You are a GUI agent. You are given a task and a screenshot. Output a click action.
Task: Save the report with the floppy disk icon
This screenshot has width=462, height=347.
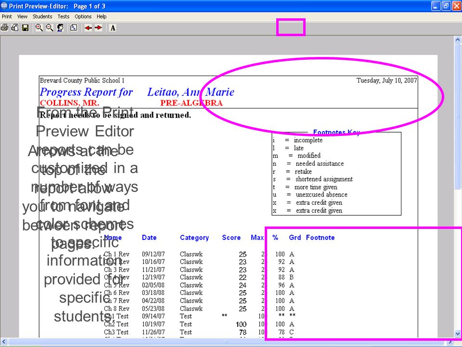coord(26,28)
